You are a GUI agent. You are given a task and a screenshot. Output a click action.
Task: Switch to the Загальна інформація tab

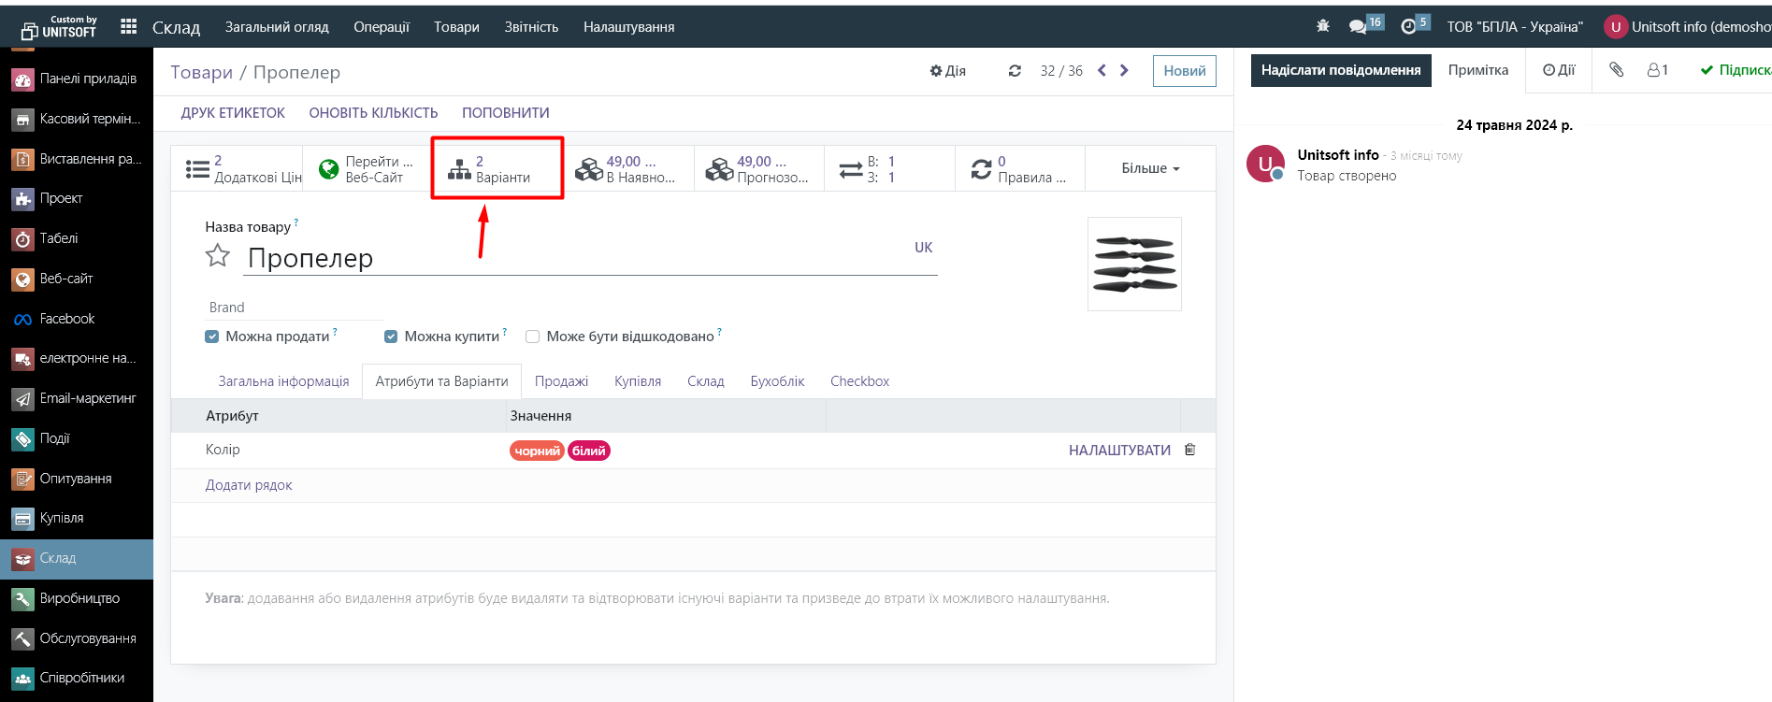[x=283, y=381]
